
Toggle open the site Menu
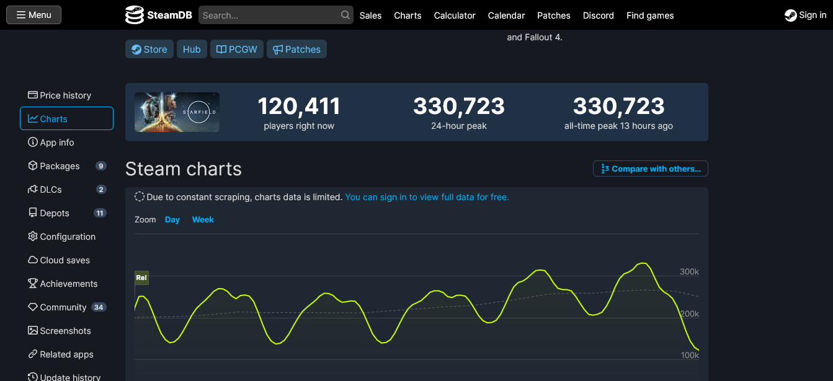[33, 14]
